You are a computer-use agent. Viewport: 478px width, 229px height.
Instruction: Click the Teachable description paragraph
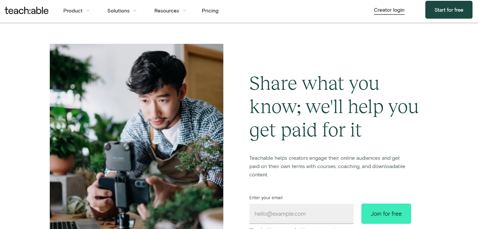pos(327,166)
